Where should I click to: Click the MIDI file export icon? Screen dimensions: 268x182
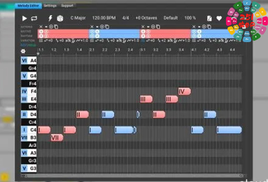[209, 19]
